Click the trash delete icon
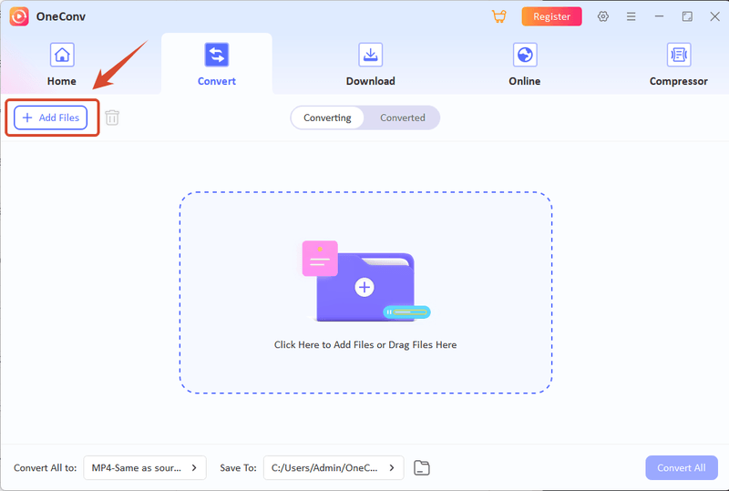This screenshot has width=729, height=491. [x=112, y=118]
